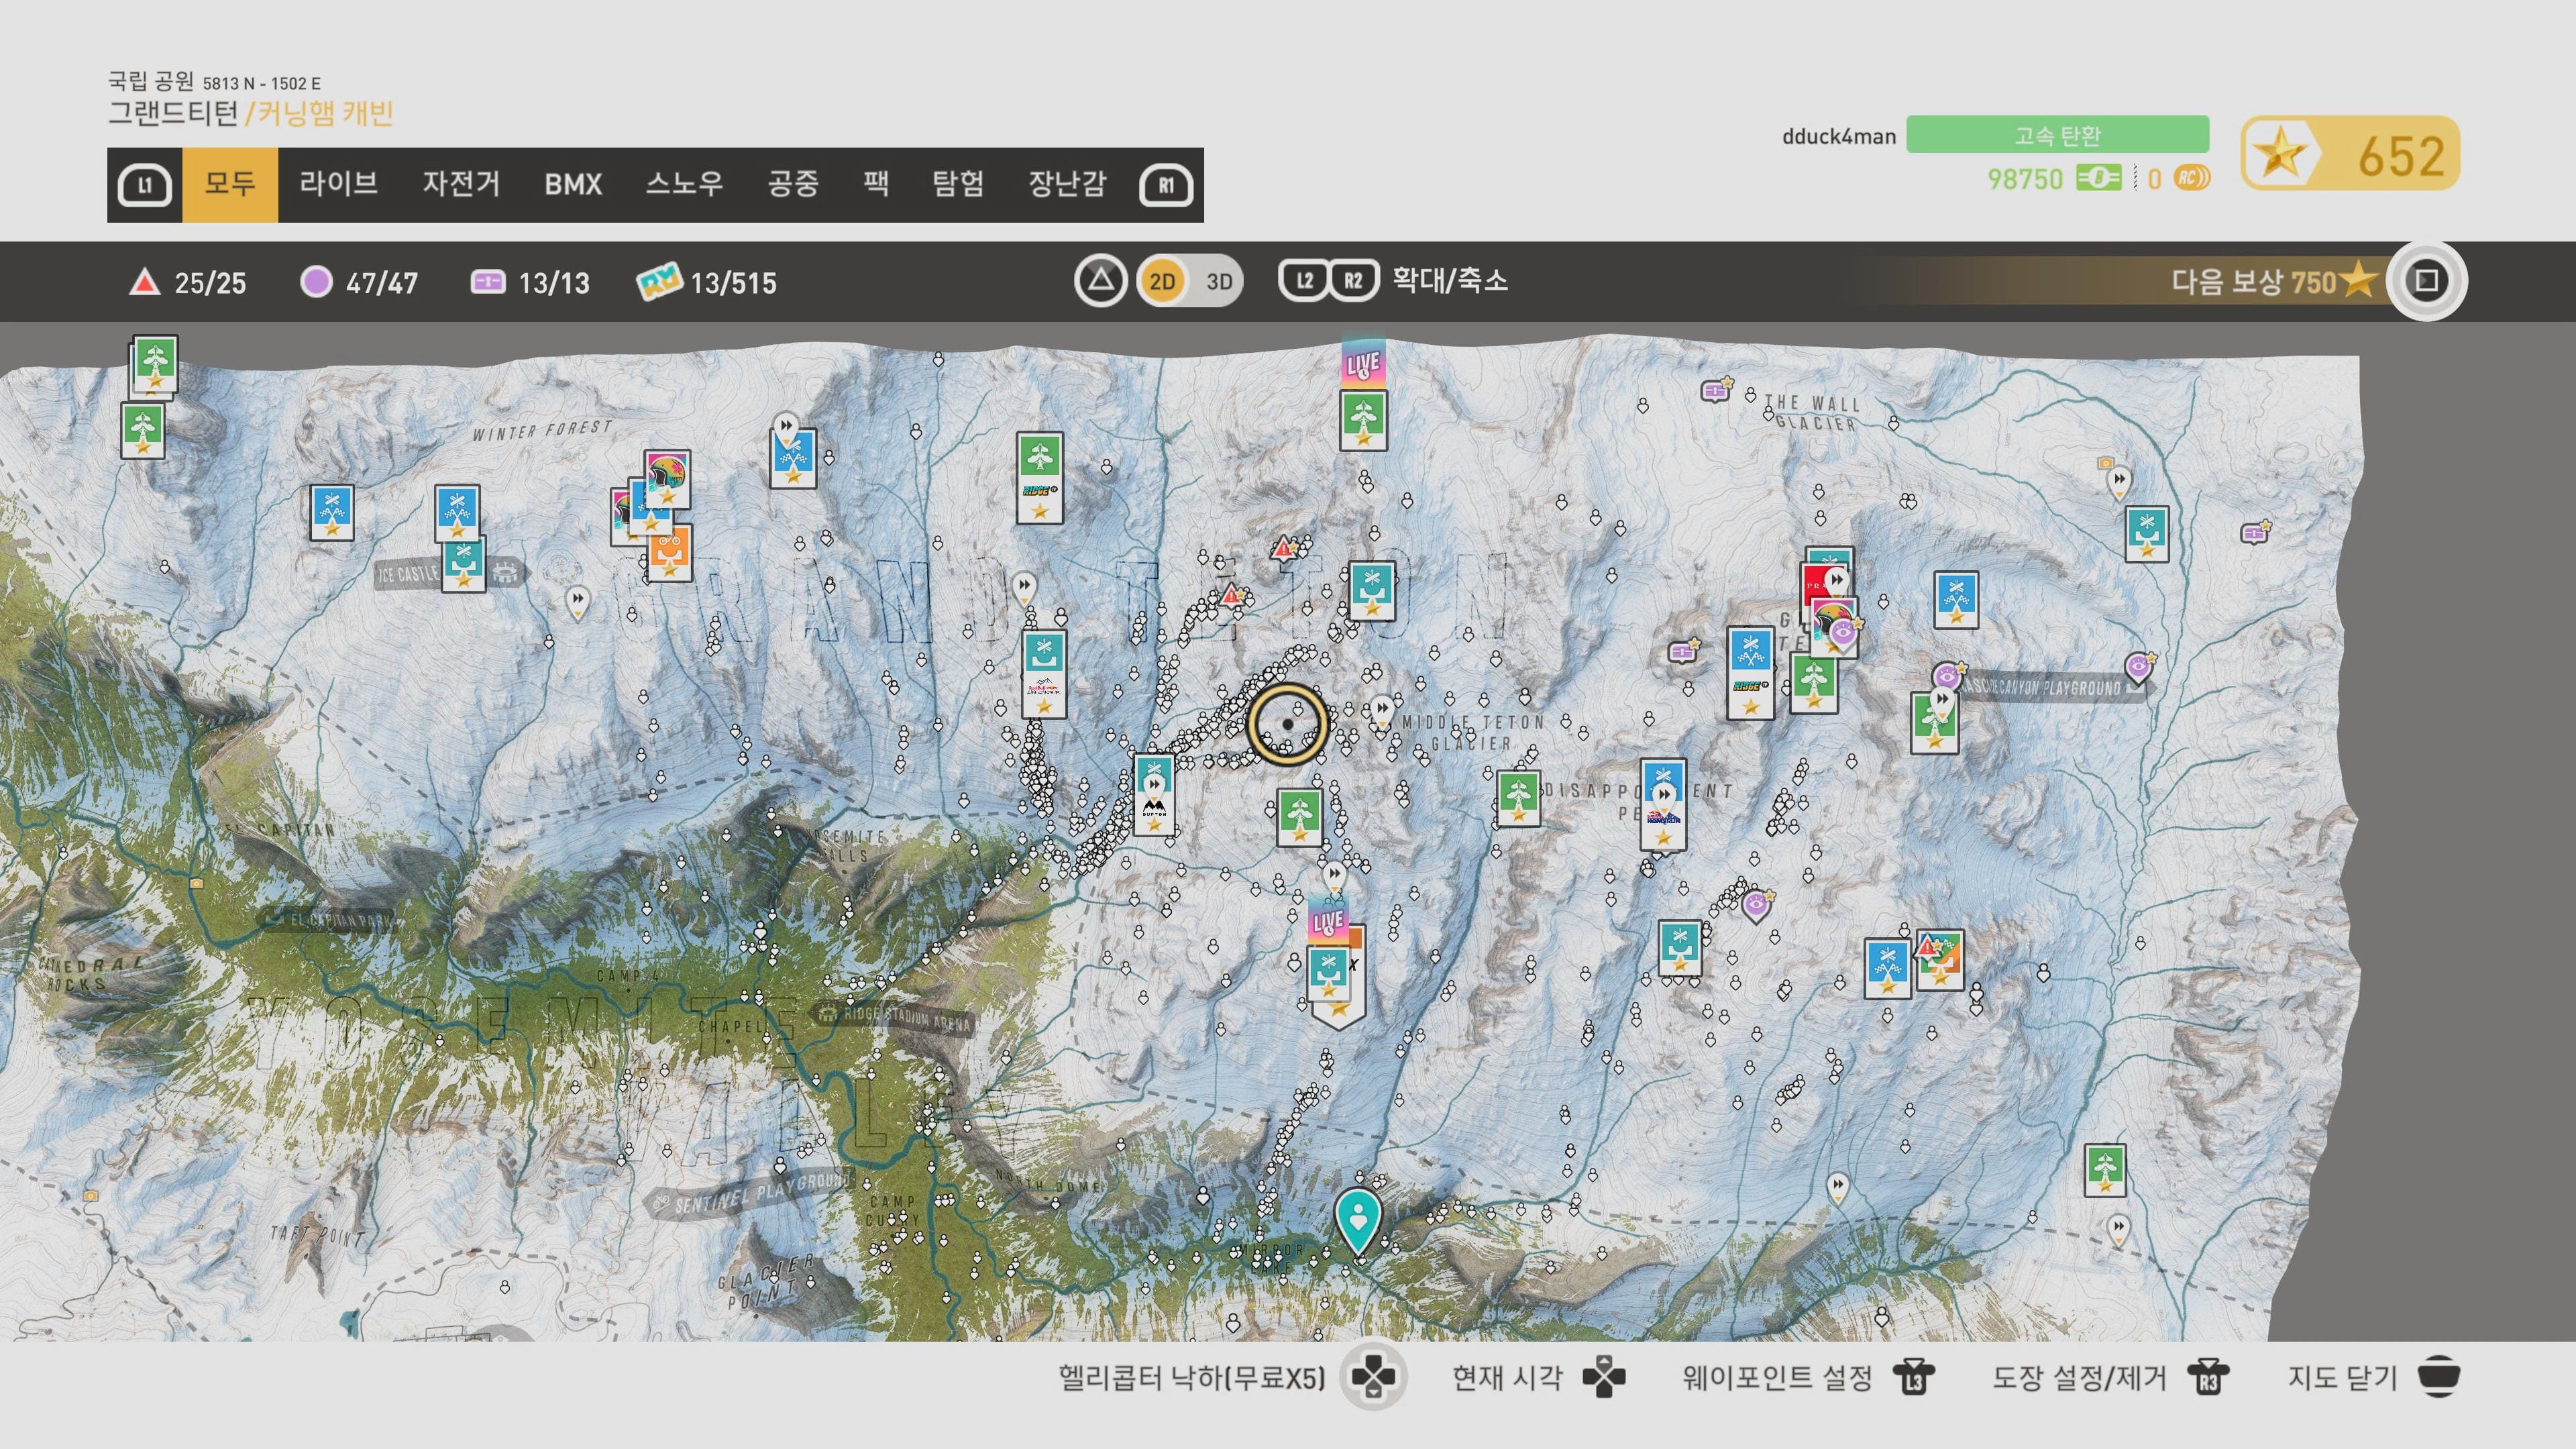Click the 현재 시각 d-pad prompt

(x=1539, y=1377)
